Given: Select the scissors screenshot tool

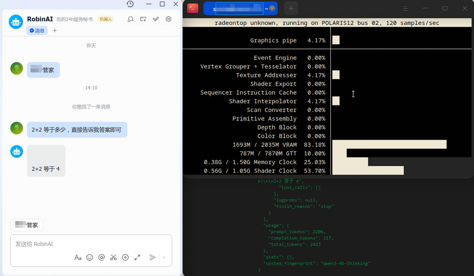Looking at the screenshot, I should (x=113, y=257).
